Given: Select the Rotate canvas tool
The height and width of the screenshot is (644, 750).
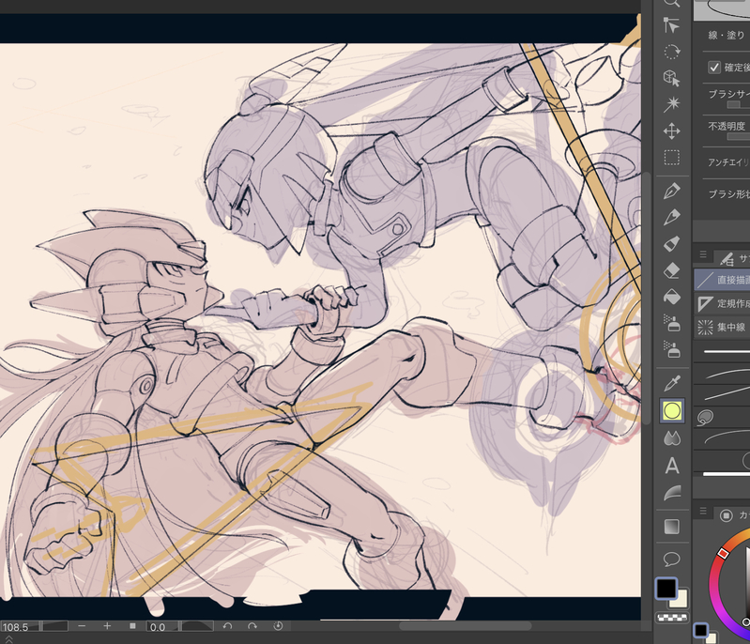Looking at the screenshot, I should (671, 52).
